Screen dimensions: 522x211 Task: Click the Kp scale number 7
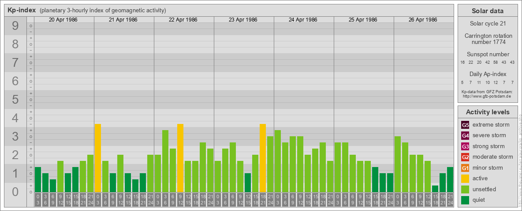pyautogui.click(x=15, y=63)
